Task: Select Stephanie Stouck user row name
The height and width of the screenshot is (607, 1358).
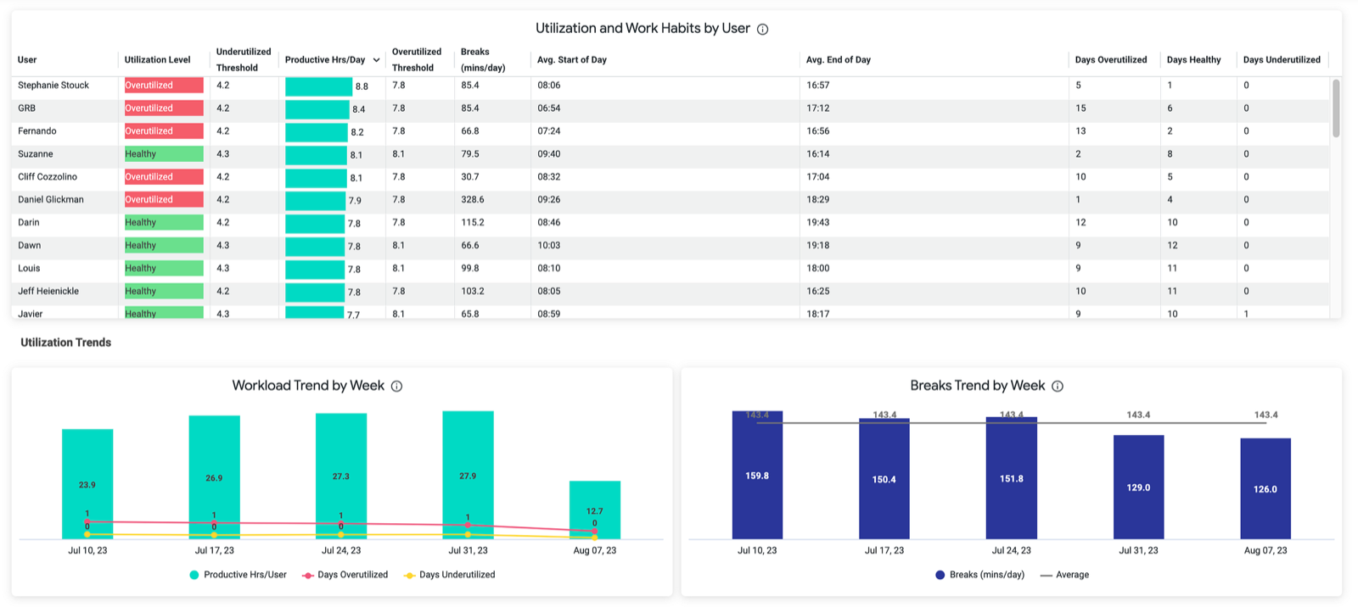Action: point(53,86)
